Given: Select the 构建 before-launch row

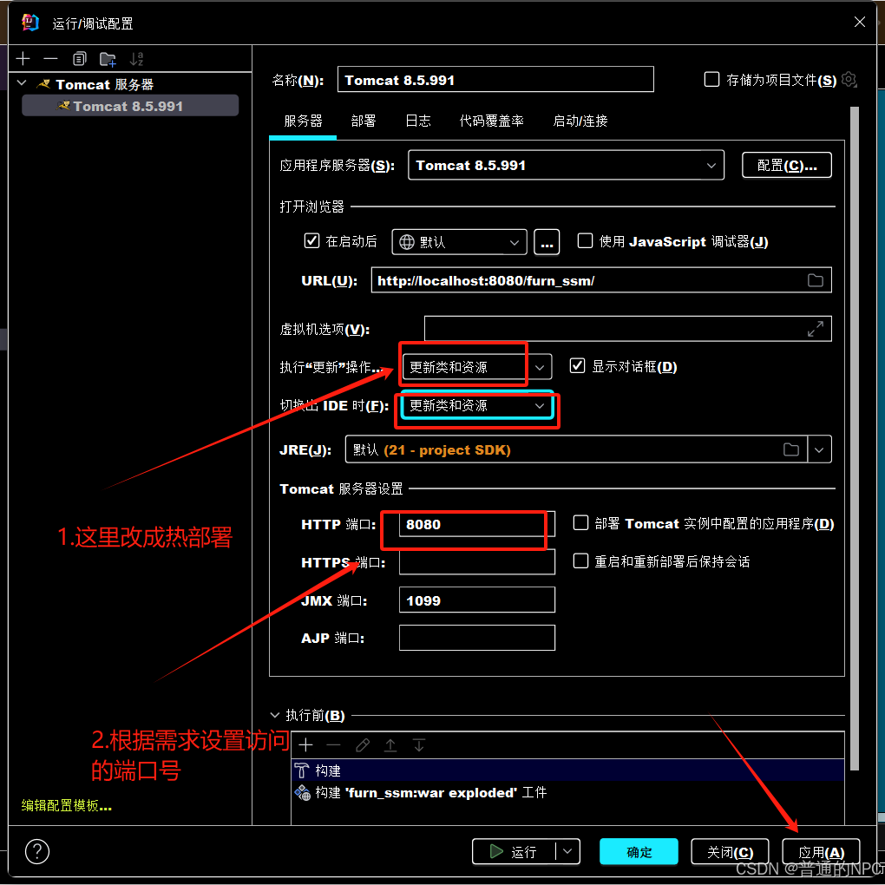Looking at the screenshot, I should (x=567, y=770).
